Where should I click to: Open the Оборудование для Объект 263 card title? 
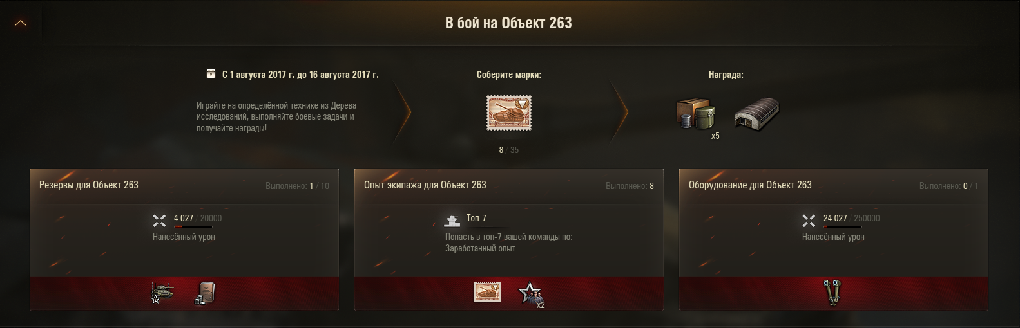coord(750,185)
